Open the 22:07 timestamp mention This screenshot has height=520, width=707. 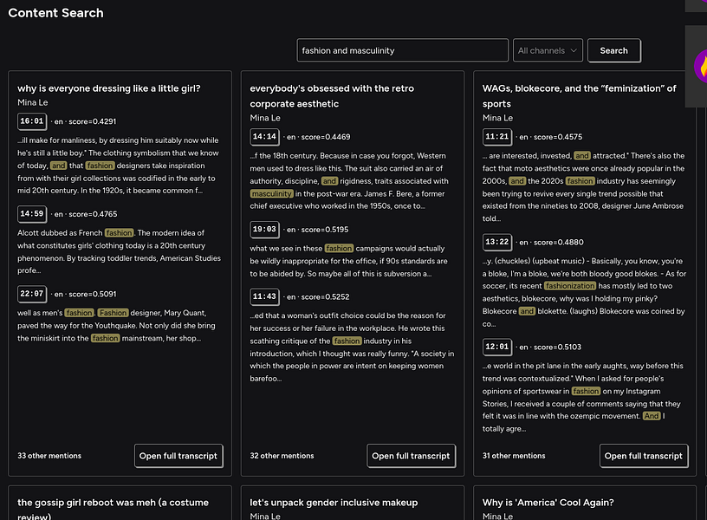tap(32, 294)
